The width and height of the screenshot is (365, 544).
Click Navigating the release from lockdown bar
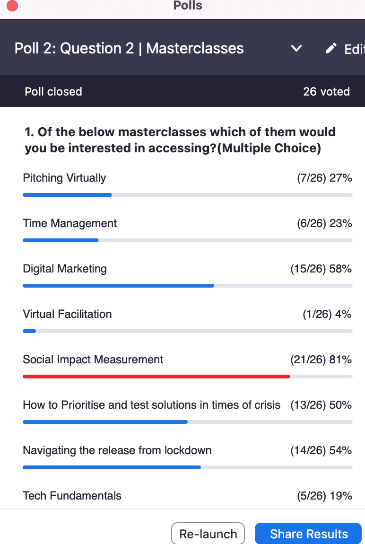click(188, 467)
